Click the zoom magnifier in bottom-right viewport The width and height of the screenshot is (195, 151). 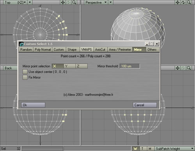tap(189, 68)
